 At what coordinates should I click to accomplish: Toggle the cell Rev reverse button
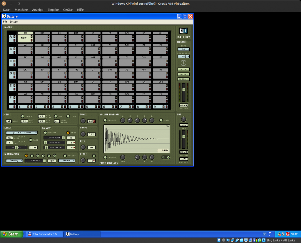56,116
